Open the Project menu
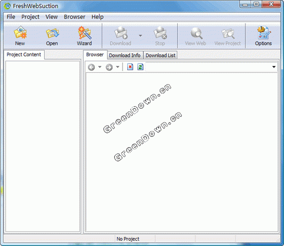284x246 pixels. point(30,17)
